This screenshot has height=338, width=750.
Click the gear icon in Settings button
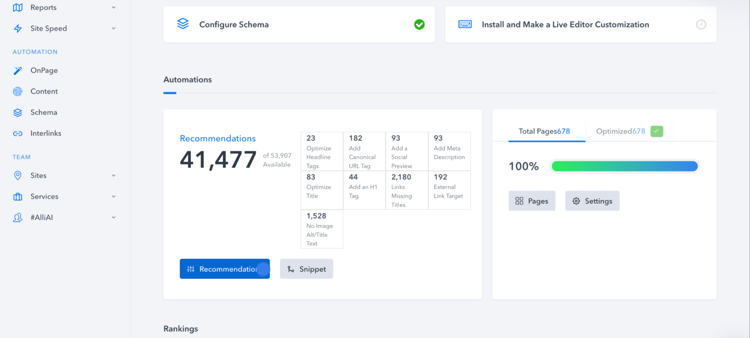tap(576, 201)
